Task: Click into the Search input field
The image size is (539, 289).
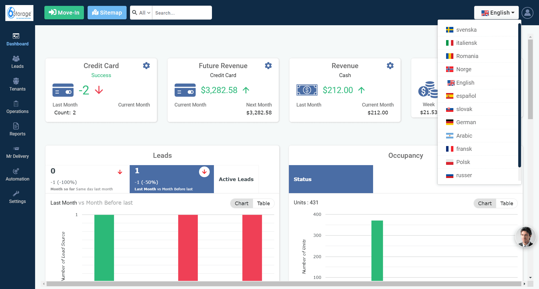Action: point(182,13)
